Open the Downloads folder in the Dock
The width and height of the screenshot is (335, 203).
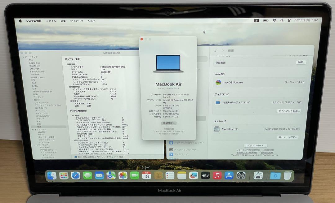[275, 175]
